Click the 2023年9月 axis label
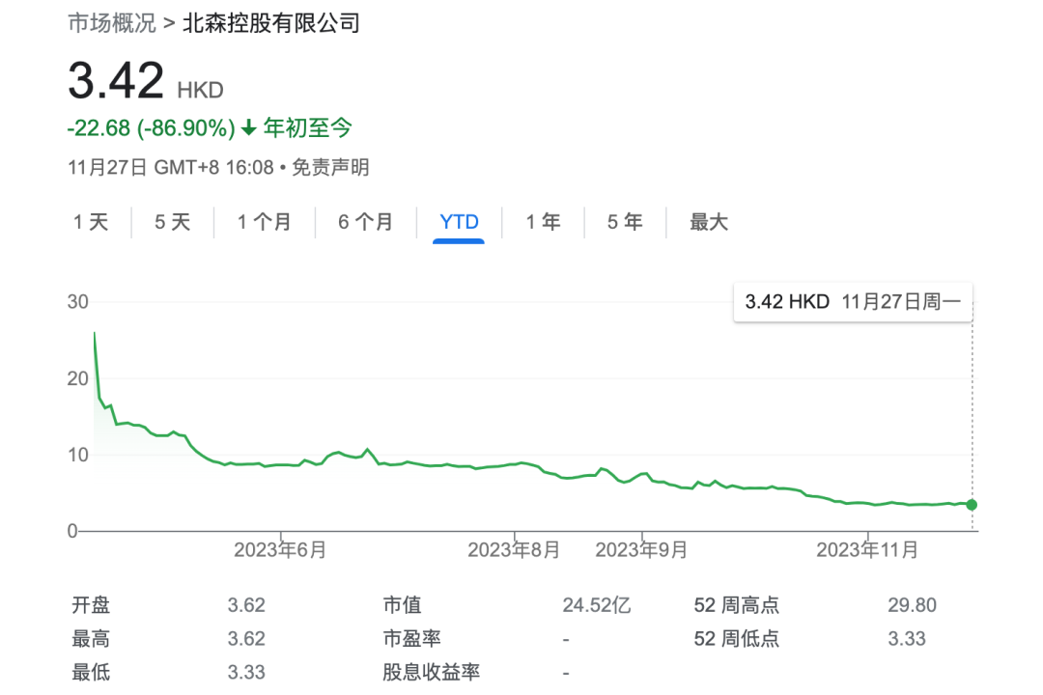Viewport: 1043px width, 695px height. click(641, 550)
